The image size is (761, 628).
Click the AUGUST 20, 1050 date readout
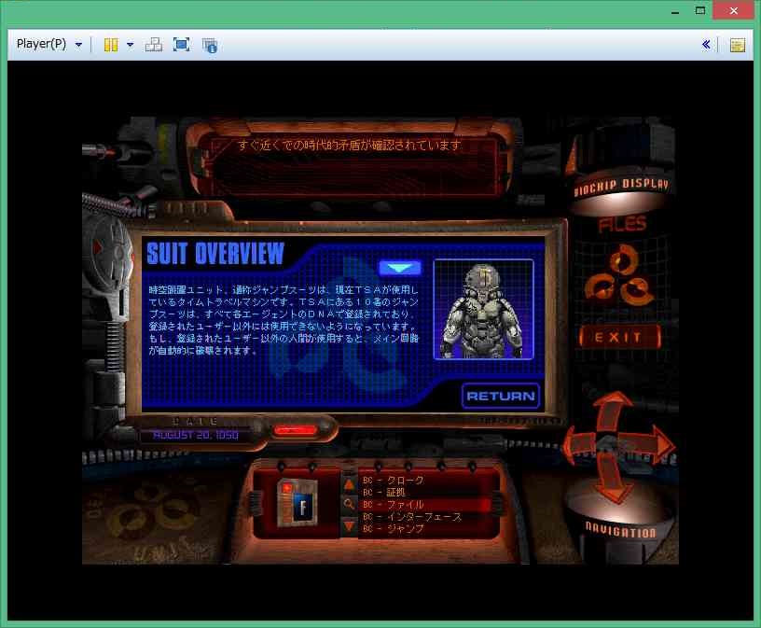[x=196, y=435]
